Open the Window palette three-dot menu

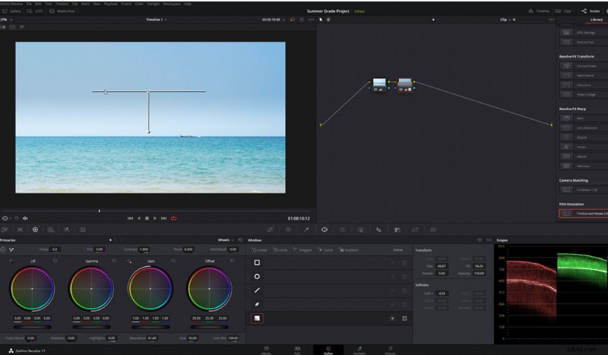point(489,240)
